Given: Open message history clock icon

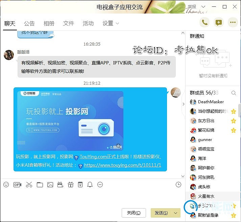Looking at the screenshot, I should pyautogui.click(x=178, y=185).
